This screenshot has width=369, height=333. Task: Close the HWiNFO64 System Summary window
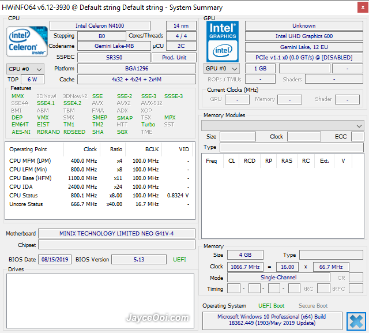[x=363, y=8]
